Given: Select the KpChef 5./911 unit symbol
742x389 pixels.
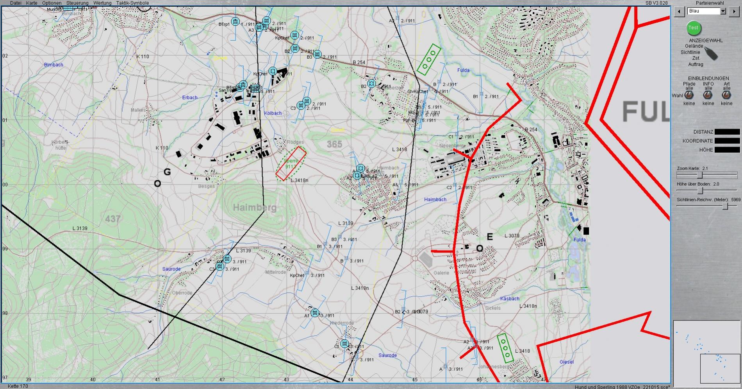Looking at the screenshot, I should 273,71.
